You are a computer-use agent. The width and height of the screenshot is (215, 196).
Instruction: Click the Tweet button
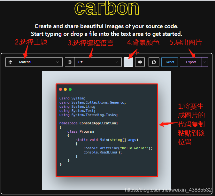tap(170, 62)
